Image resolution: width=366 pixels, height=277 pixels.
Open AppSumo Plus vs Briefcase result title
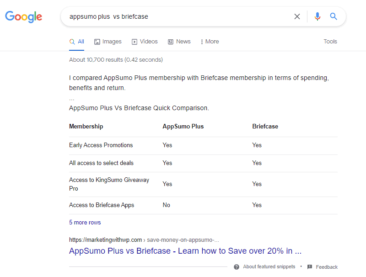185,251
